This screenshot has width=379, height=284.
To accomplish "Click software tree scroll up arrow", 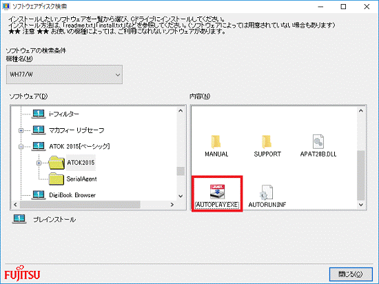I will click(x=181, y=111).
